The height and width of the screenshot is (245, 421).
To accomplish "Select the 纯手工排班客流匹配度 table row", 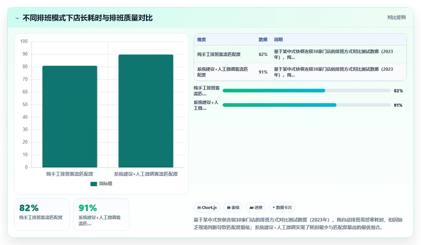I will pos(300,54).
